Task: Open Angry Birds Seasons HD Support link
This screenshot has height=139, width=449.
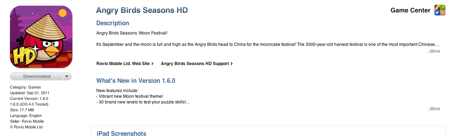Action: point(195,64)
